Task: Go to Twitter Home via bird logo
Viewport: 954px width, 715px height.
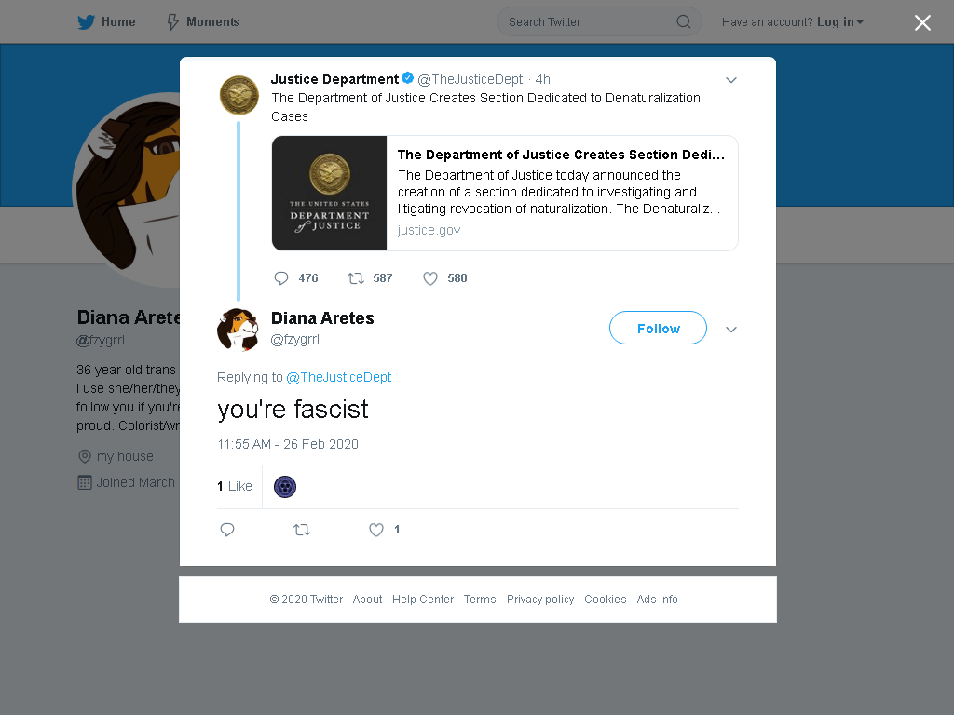Action: (x=86, y=22)
